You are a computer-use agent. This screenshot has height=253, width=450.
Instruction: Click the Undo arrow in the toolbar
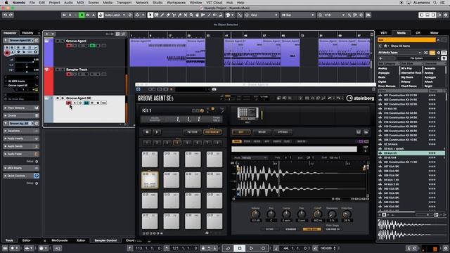(x=5, y=15)
